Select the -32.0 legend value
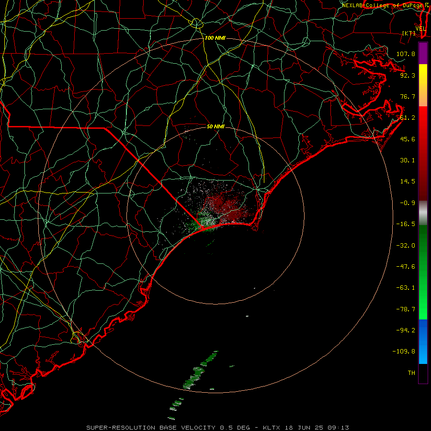431x431 pixels. coord(406,246)
